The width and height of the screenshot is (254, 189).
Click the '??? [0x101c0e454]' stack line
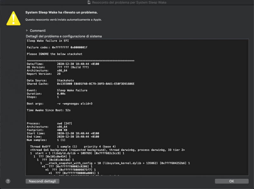[x=52, y=157]
